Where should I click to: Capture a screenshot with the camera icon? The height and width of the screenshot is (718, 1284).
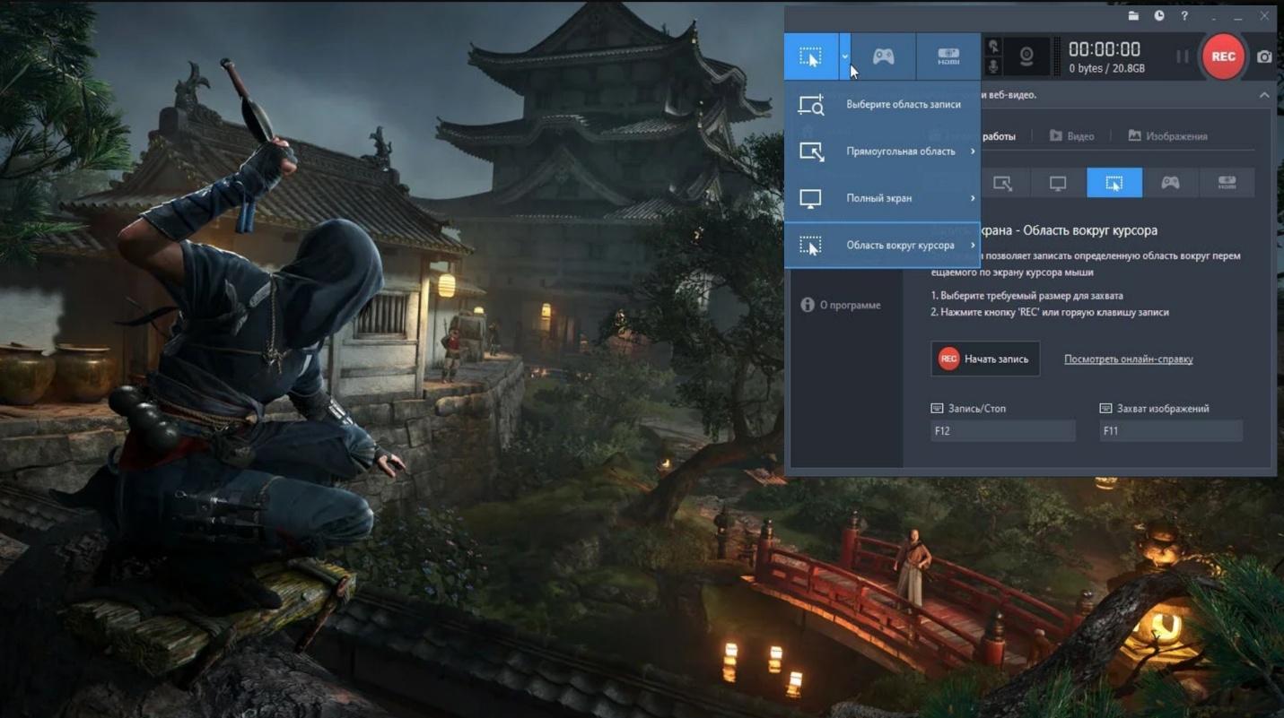1264,56
